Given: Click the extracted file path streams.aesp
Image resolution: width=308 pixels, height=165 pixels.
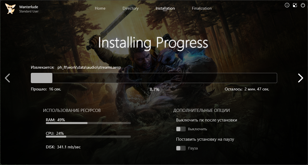Looking at the screenshot, I should click(x=89, y=68).
